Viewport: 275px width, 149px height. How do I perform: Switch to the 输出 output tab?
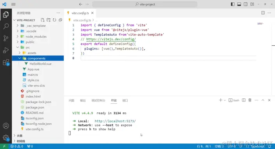pyautogui.click(x=83, y=100)
